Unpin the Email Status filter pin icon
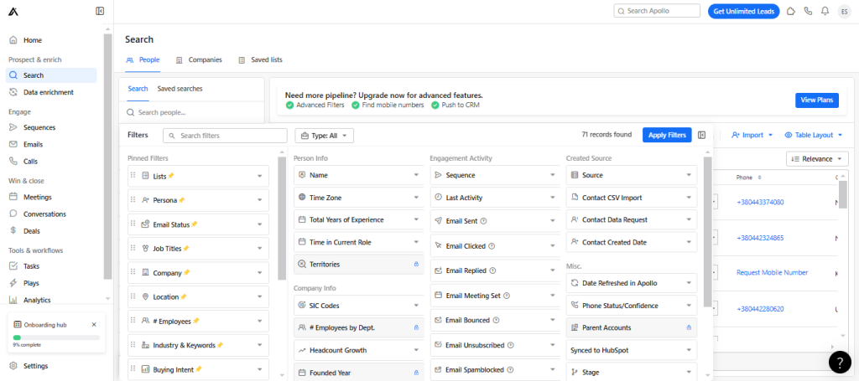 (194, 224)
